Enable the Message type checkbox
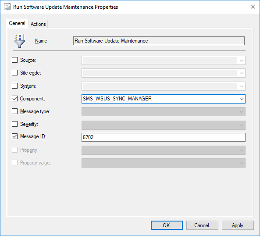This screenshot has height=236, width=260. tap(14, 111)
